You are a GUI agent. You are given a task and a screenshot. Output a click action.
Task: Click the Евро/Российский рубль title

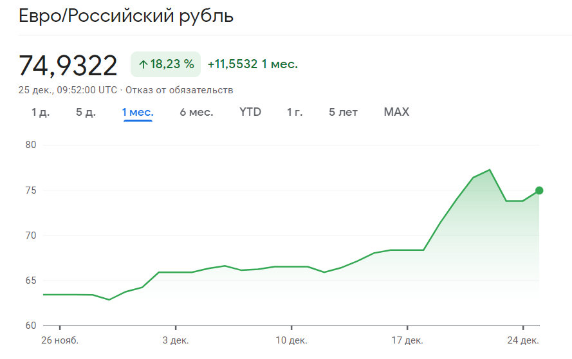pos(126,16)
